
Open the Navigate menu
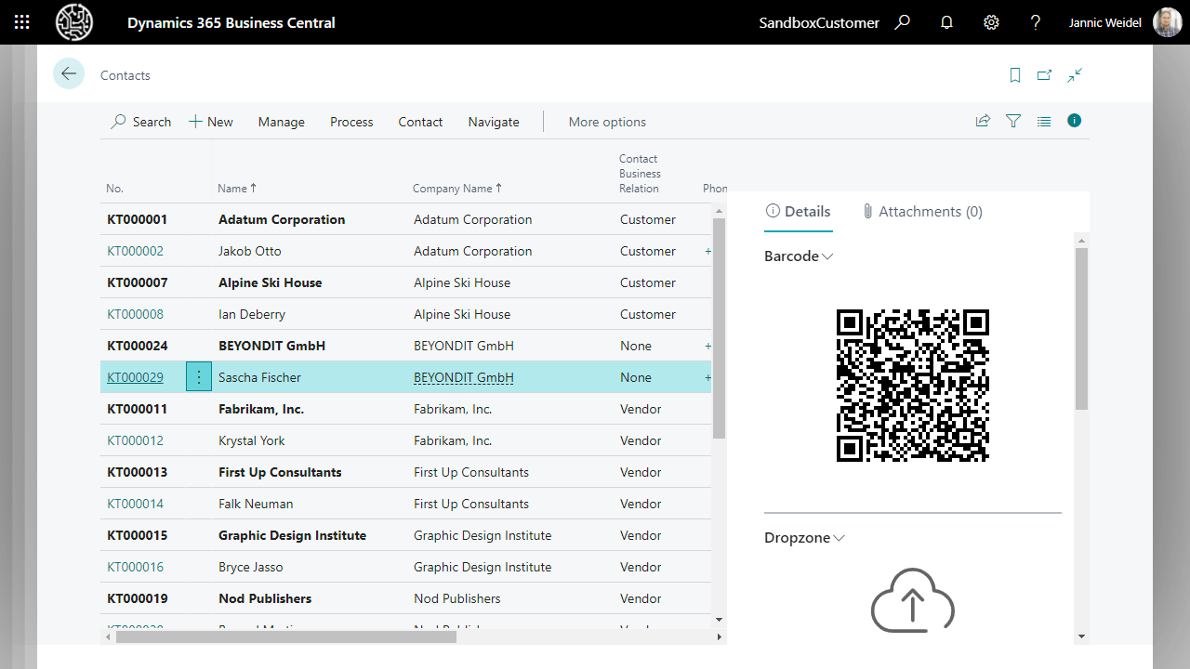493,122
